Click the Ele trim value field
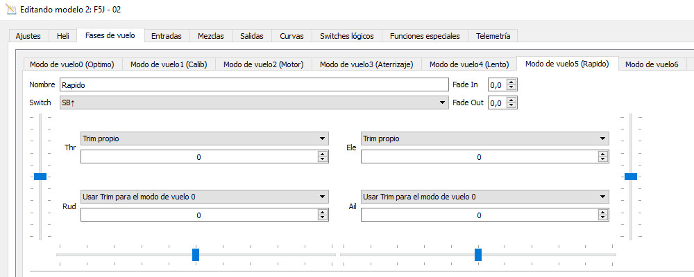The height and width of the screenshot is (277, 694). (x=477, y=157)
